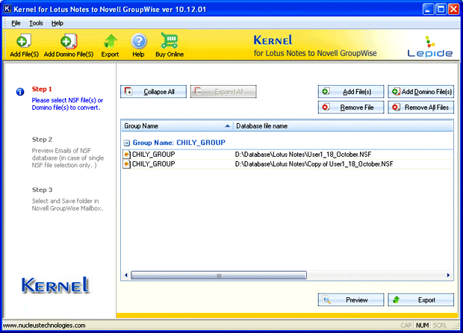Click the NSF file icon on the Copy of User1 row
Viewport: 463px width, 333px height.
pos(127,164)
